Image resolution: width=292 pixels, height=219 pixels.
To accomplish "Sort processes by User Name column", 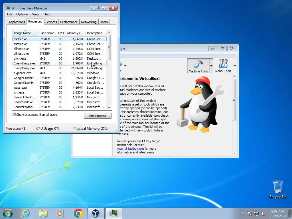I will pyautogui.click(x=47, y=33).
